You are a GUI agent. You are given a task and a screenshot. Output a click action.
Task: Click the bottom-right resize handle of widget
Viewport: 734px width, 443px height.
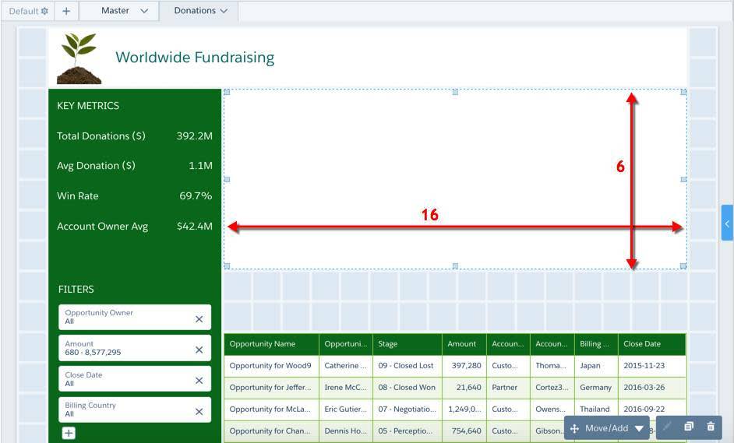pyautogui.click(x=683, y=266)
